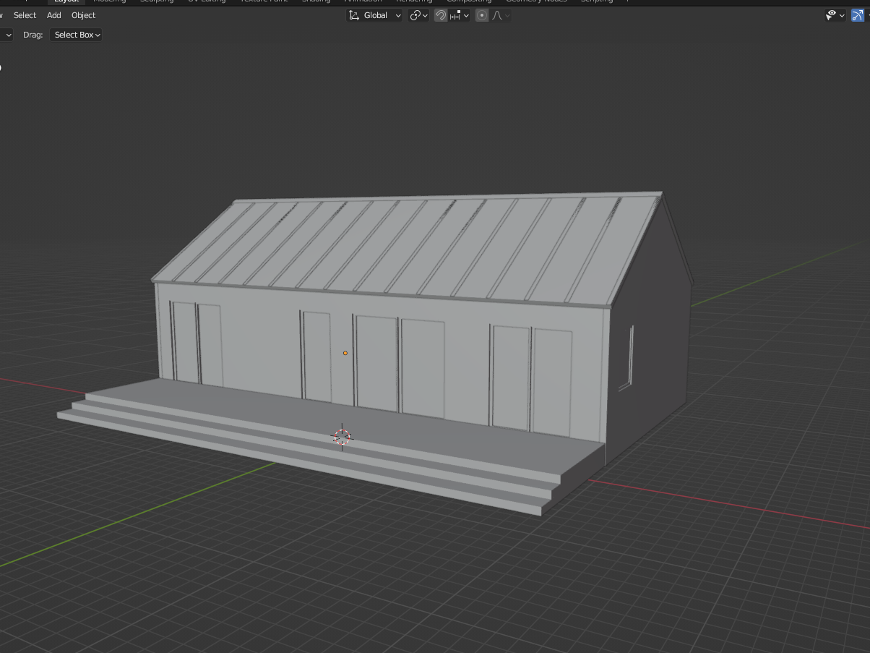Click the 3D cursor in the viewport
Viewport: 870px width, 653px height.
tap(342, 437)
